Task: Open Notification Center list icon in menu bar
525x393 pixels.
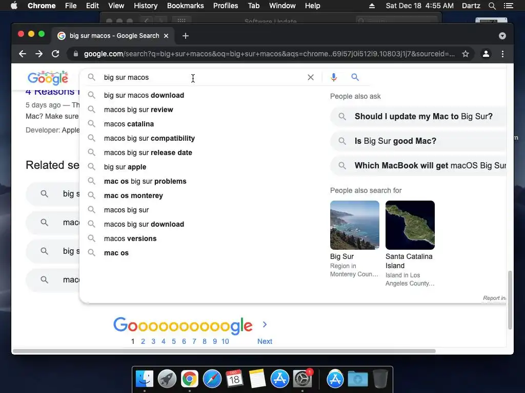Action: point(508,6)
